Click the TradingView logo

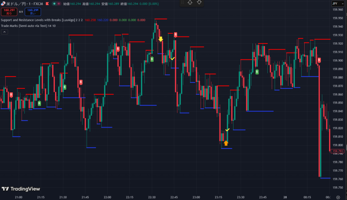pyautogui.click(x=21, y=189)
